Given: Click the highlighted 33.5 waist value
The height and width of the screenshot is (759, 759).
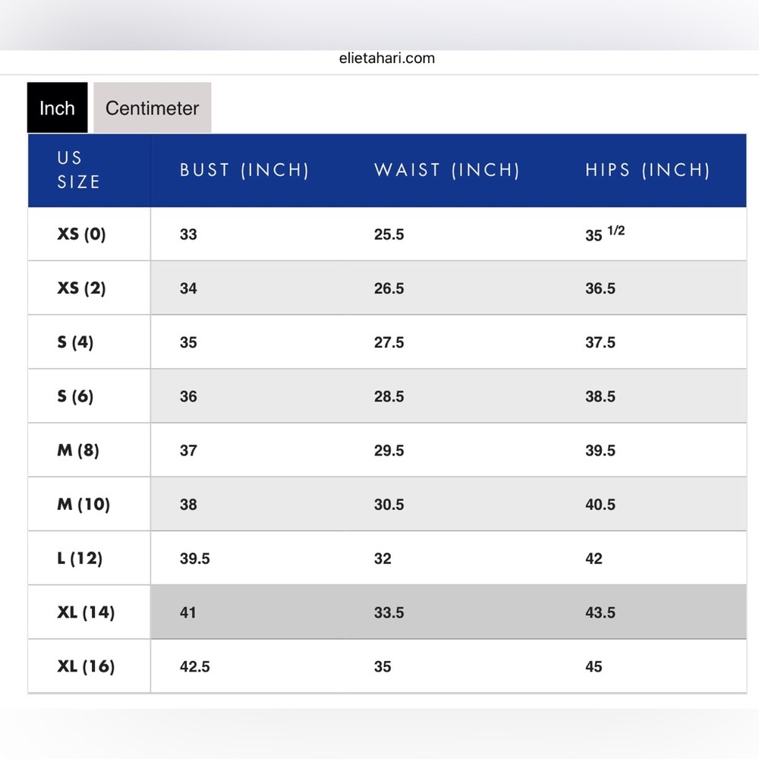Looking at the screenshot, I should [389, 613].
